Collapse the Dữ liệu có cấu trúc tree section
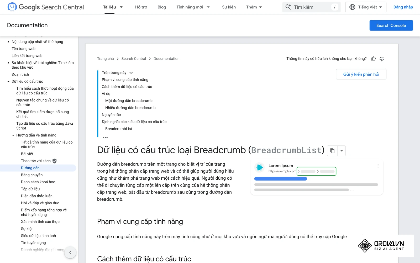The width and height of the screenshot is (420, 263). [8, 82]
